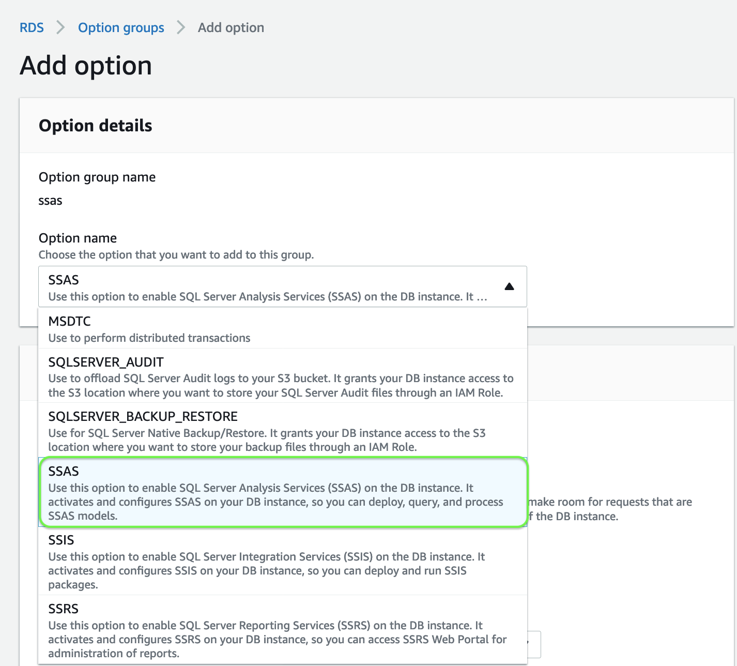
Task: Click the Option group name label
Action: click(x=97, y=177)
